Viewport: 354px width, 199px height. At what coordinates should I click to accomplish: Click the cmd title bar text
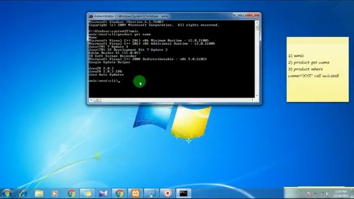pos(132,16)
